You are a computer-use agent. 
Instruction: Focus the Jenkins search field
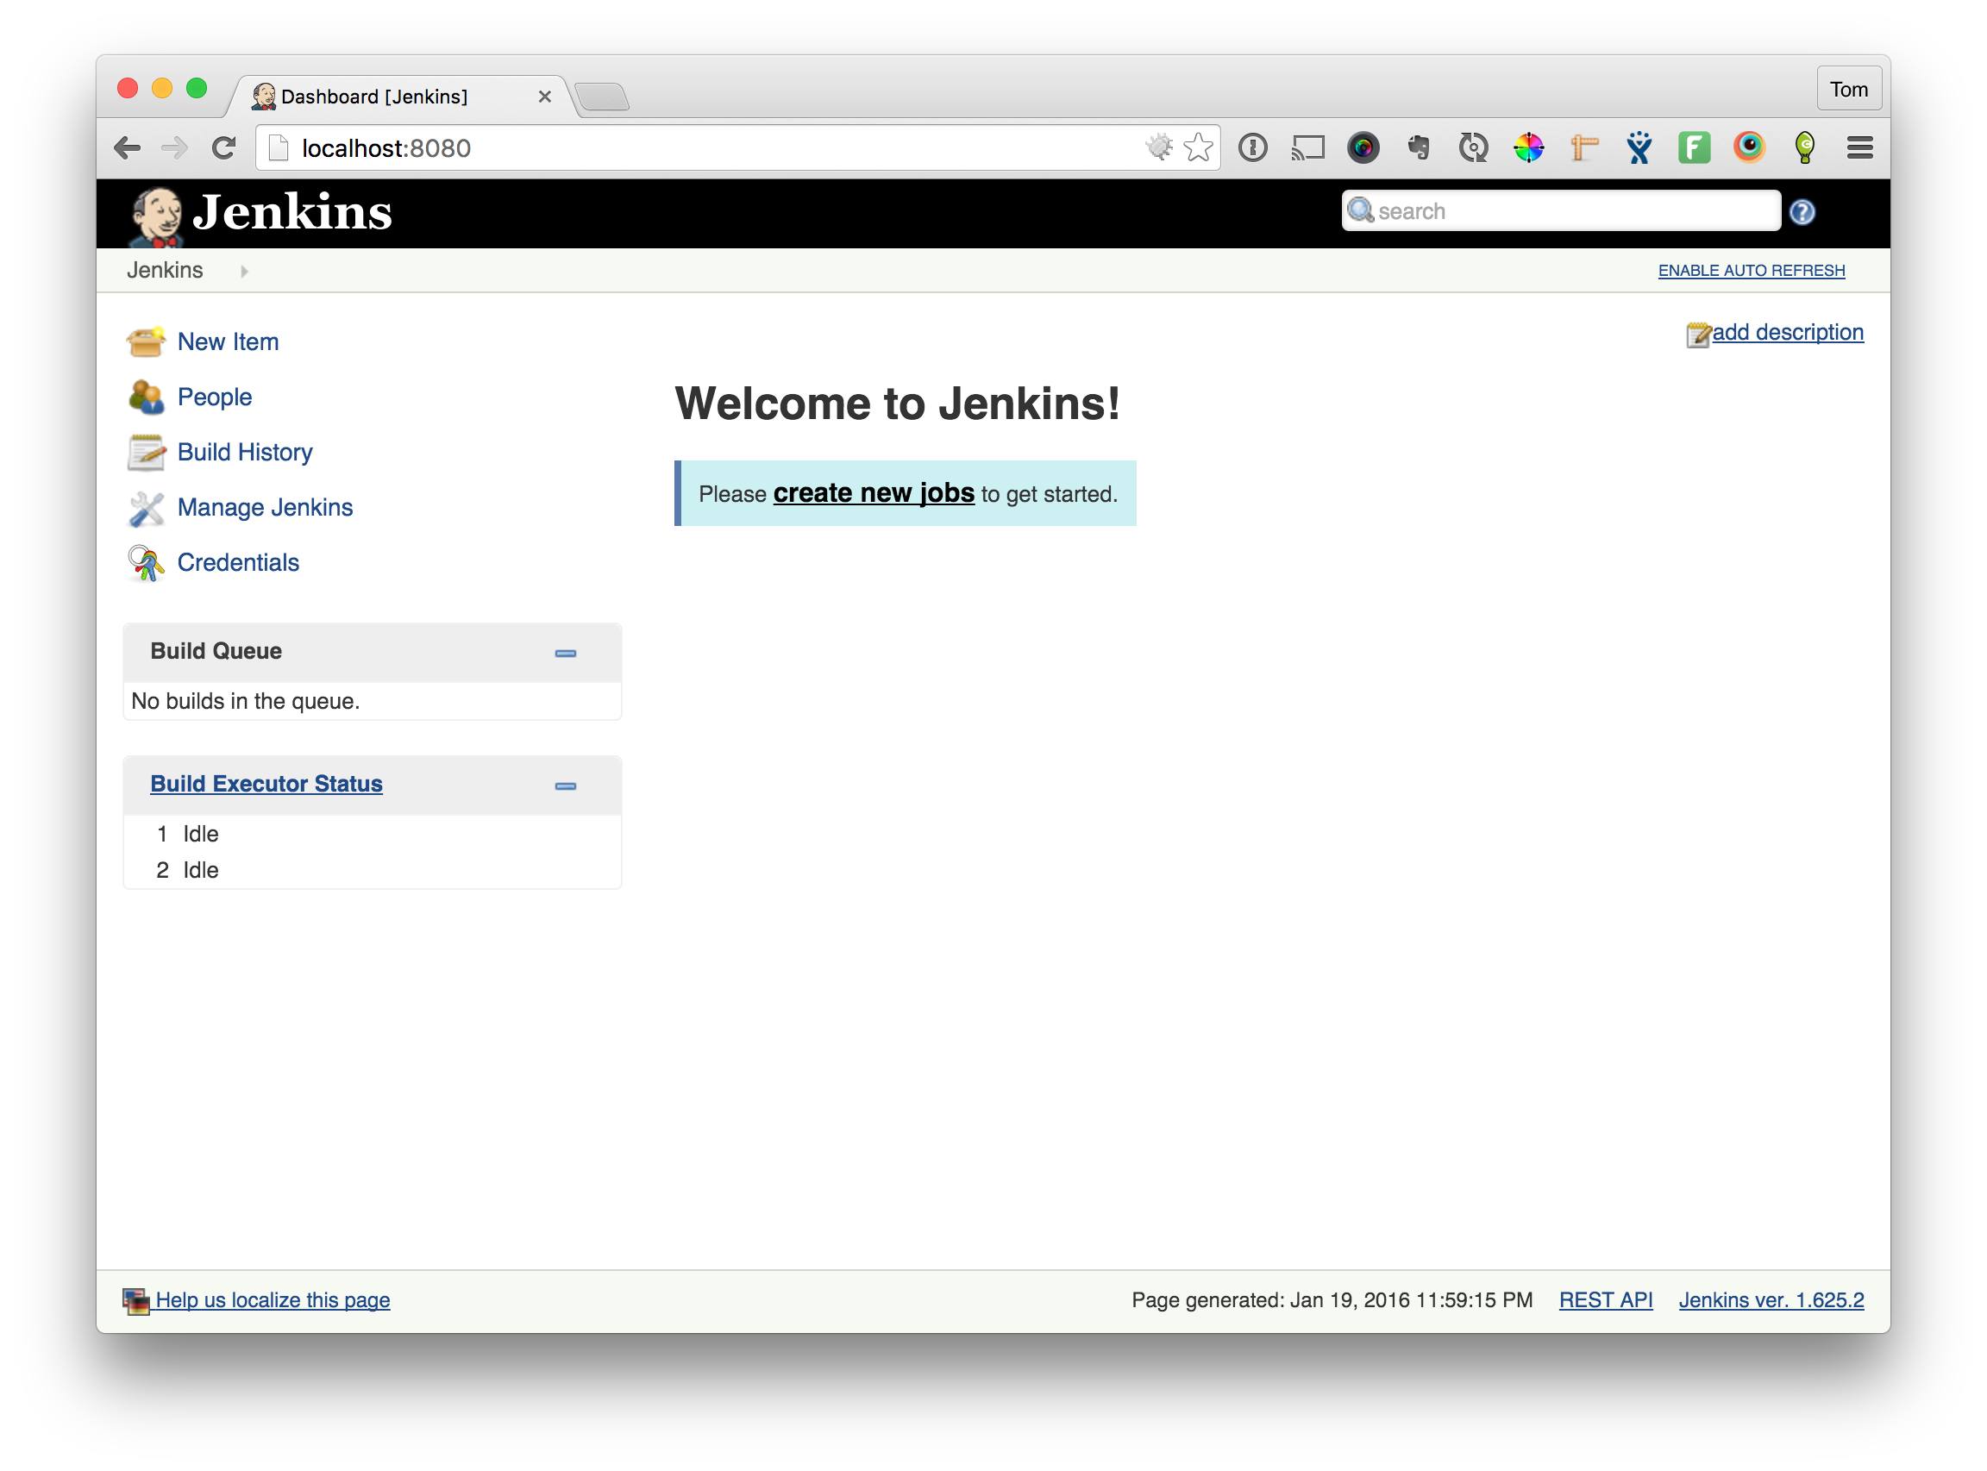pos(1561,211)
